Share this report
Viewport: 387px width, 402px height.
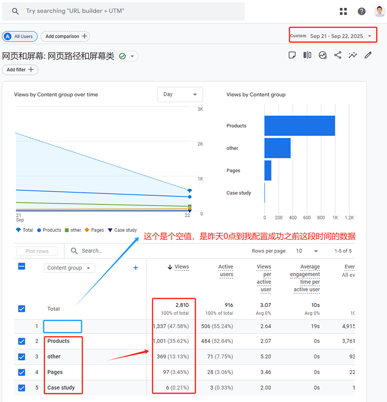[338, 55]
